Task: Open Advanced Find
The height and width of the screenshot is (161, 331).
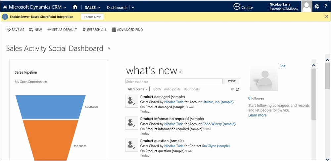Action: coord(127,30)
